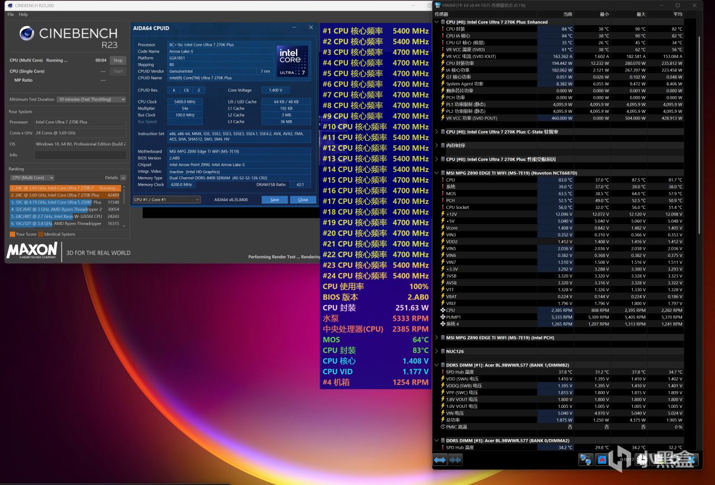Click the Intel Core Ultra 7 badge
The width and height of the screenshot is (715, 485).
point(293,61)
